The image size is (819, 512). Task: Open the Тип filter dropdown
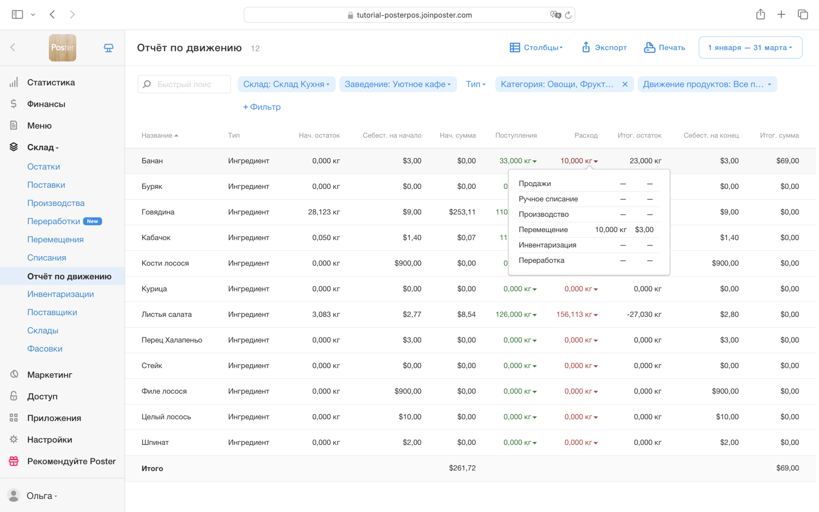475,84
